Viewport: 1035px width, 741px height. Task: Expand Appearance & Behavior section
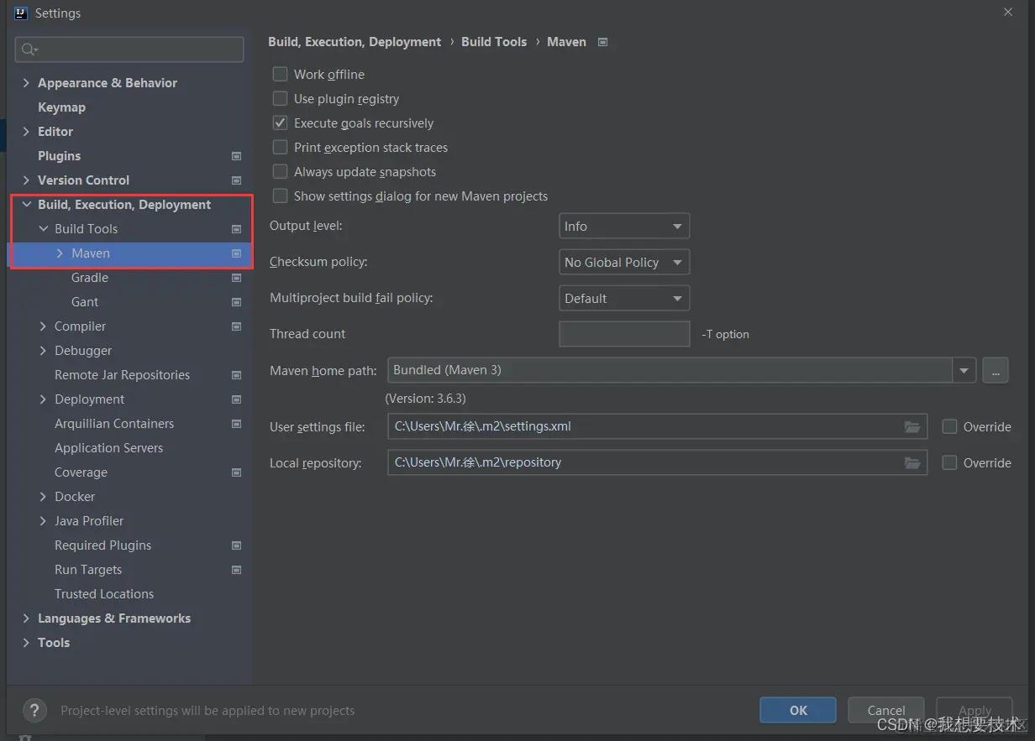point(26,82)
